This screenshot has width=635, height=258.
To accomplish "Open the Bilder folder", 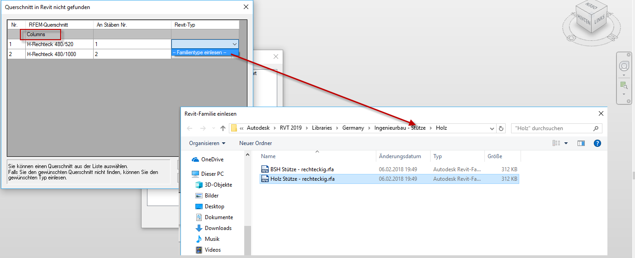I will [207, 196].
